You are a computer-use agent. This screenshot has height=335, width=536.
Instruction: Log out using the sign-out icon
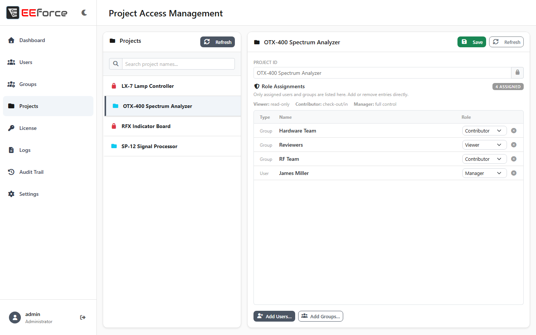pos(83,318)
